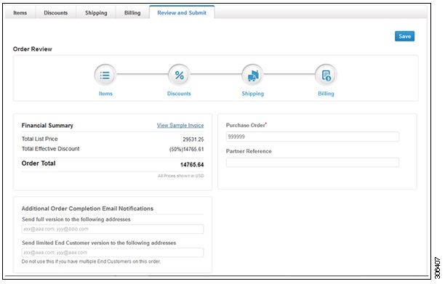Click the Save button

404,36
